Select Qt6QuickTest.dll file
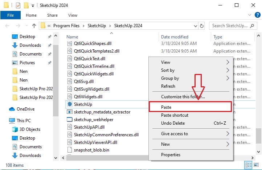This screenshot has width=262, height=170. point(90,59)
